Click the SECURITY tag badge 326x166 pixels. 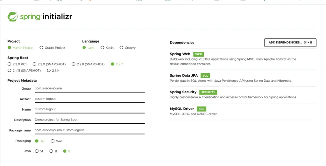[208, 92]
